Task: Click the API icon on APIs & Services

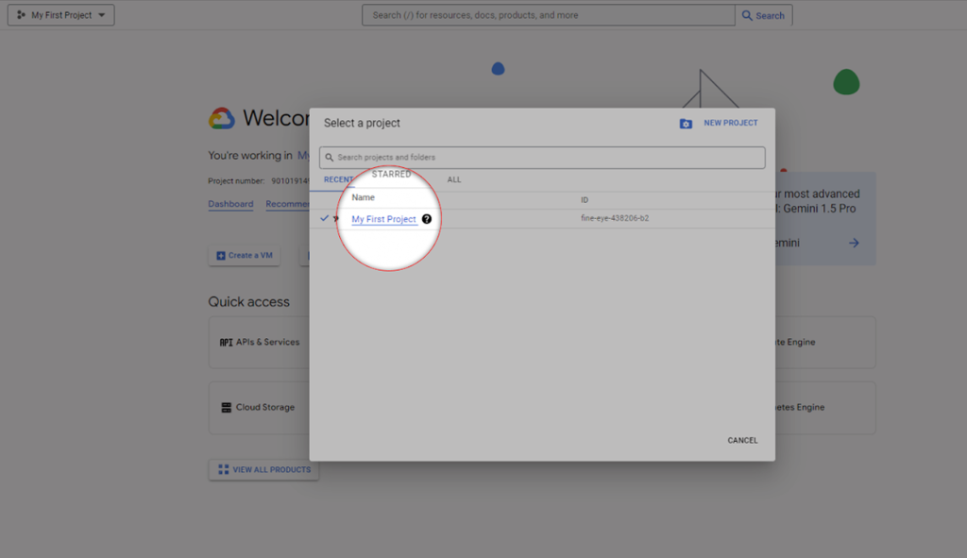Action: (x=226, y=343)
